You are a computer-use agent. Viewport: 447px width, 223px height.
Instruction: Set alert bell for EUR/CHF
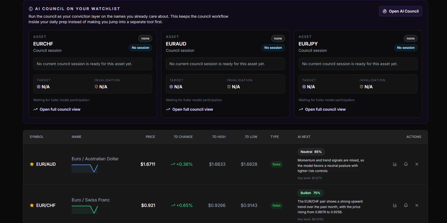406,205
